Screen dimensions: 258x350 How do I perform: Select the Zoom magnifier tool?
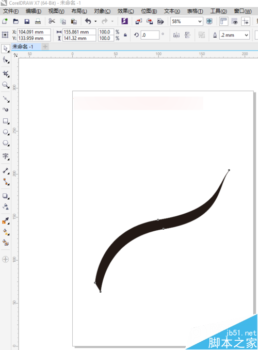[6, 85]
